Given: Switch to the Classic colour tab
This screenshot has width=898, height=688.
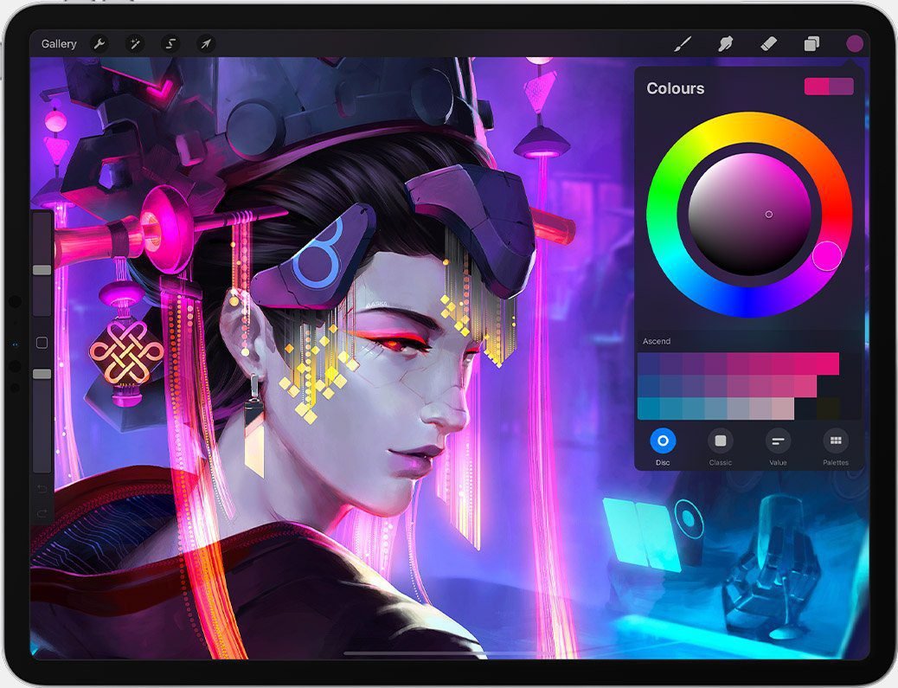Looking at the screenshot, I should 720,441.
